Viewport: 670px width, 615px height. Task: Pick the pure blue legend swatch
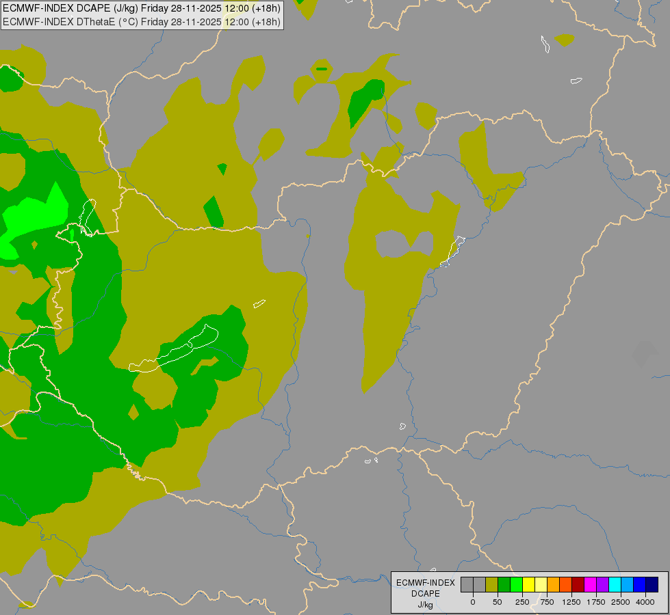639,584
